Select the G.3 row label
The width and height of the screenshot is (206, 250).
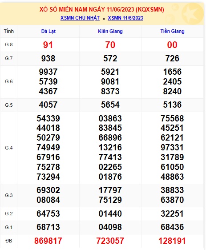pos(9,195)
